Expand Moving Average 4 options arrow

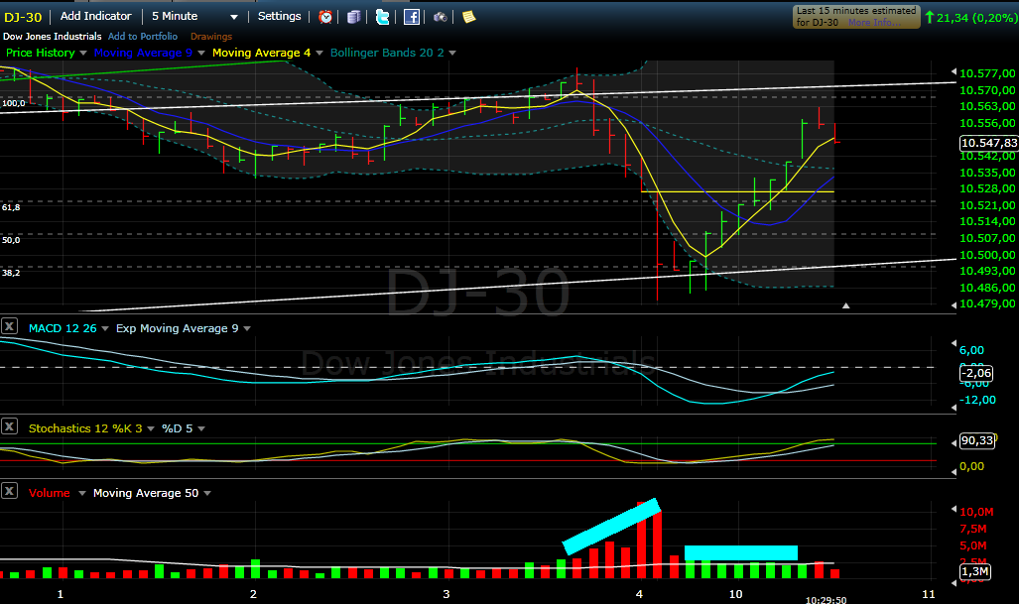click(319, 54)
